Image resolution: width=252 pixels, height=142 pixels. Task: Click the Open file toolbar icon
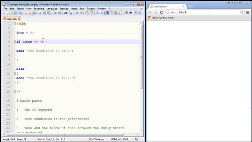[x=11, y=13]
